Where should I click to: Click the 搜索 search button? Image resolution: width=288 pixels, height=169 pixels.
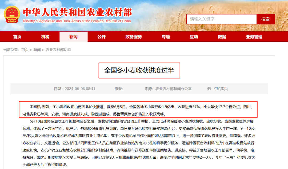tap(266, 19)
